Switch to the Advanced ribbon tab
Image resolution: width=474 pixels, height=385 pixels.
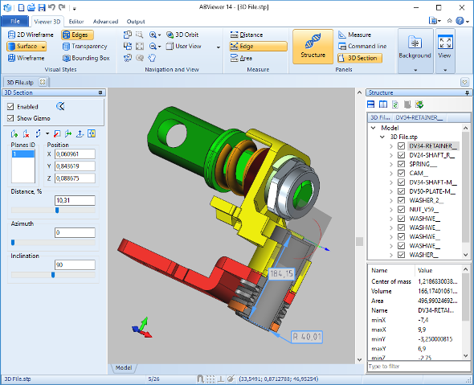coord(105,22)
